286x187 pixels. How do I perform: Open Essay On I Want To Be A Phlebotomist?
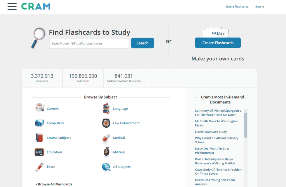[212, 151]
